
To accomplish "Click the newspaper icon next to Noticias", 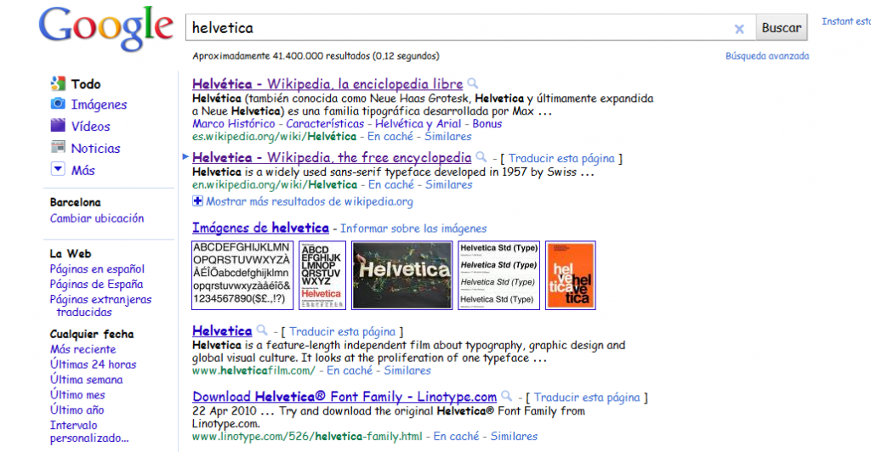I will [58, 147].
